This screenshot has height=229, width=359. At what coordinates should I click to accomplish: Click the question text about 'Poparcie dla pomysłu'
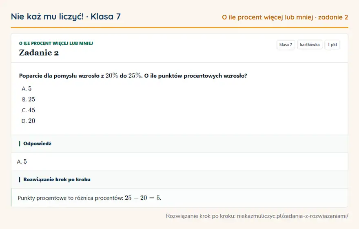click(133, 76)
